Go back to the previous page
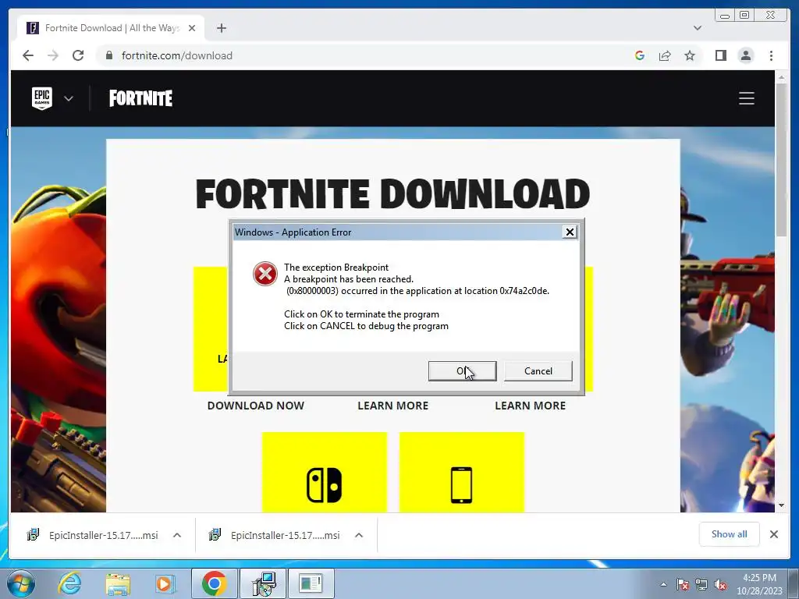The width and height of the screenshot is (799, 599). [x=28, y=55]
